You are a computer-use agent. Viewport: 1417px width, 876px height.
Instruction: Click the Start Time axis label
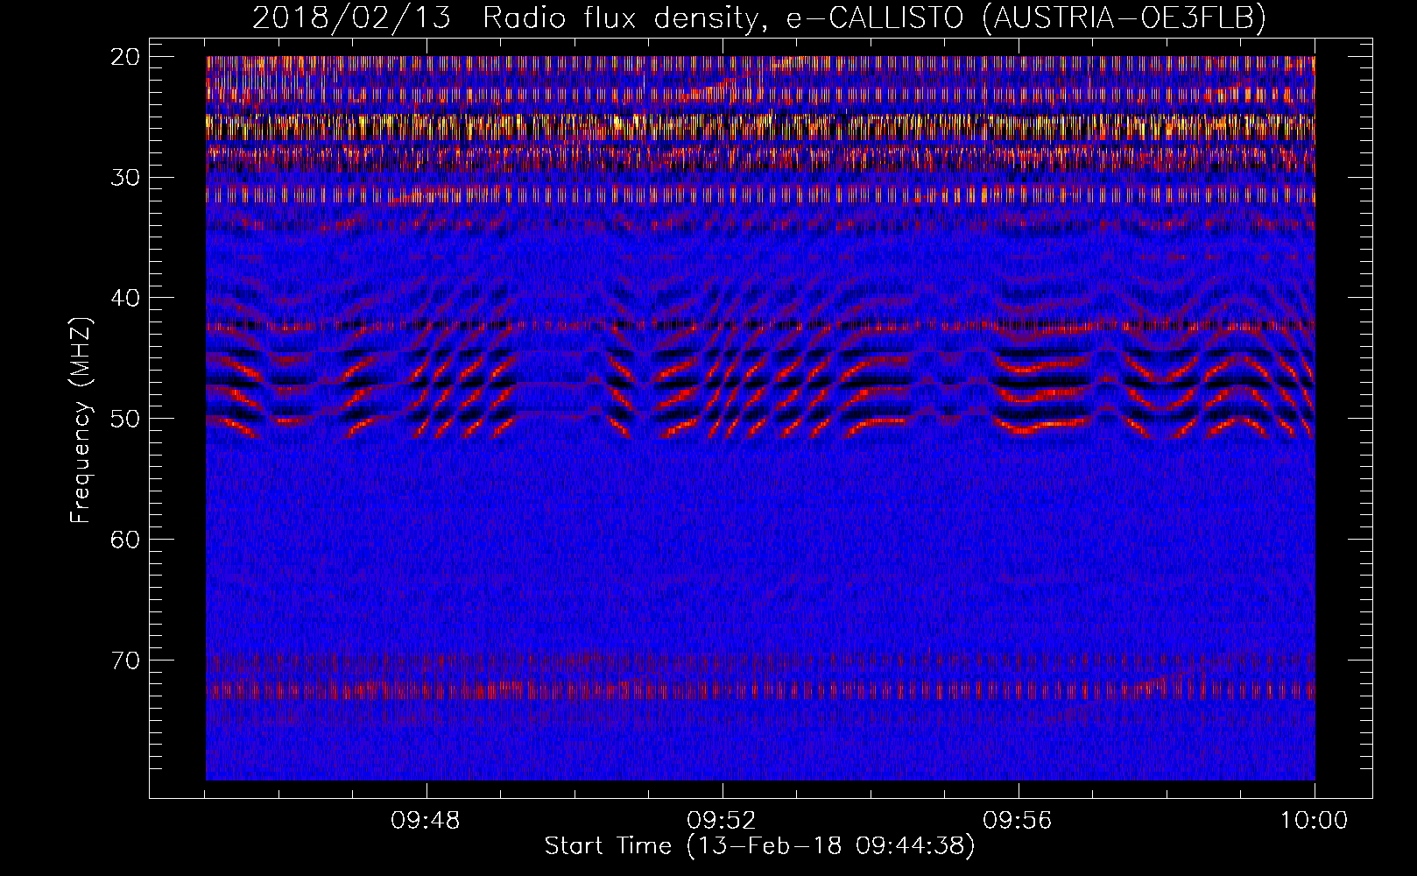tap(759, 846)
